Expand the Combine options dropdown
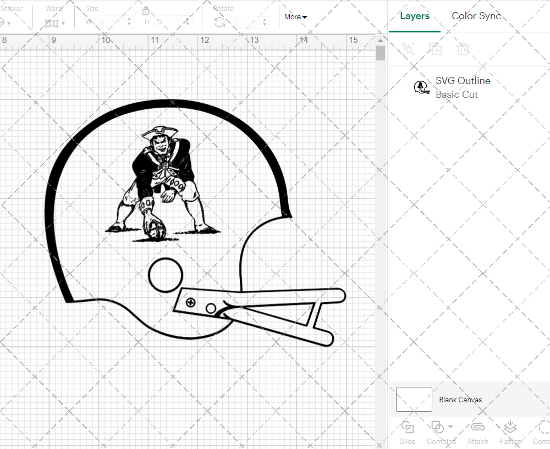 (450, 426)
